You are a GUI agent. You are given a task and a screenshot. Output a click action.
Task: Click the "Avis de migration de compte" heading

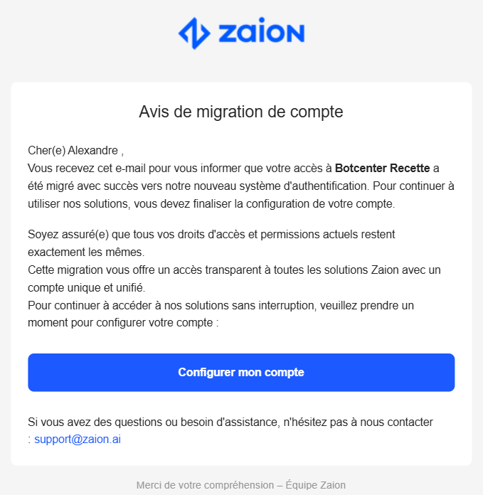[241, 112]
